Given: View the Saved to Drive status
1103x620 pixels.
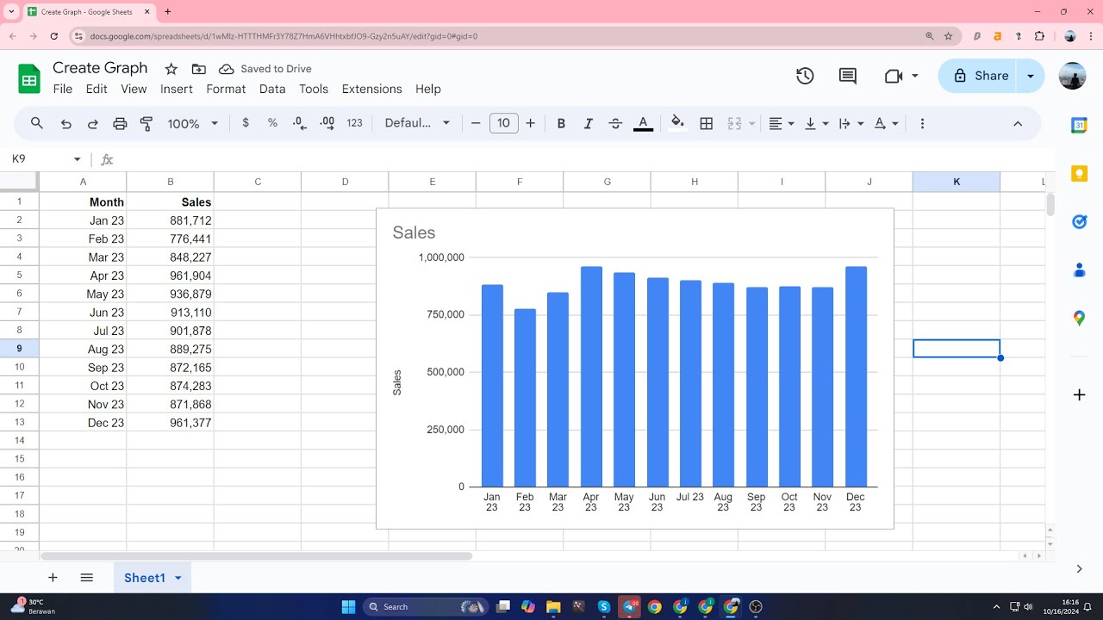Looking at the screenshot, I should [x=265, y=69].
